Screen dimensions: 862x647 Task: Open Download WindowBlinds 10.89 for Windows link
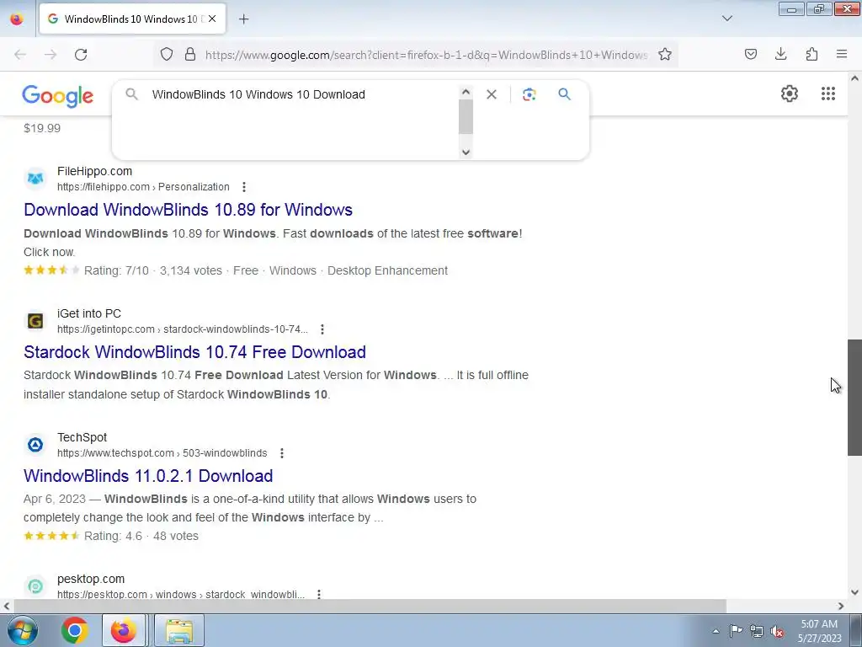(188, 210)
